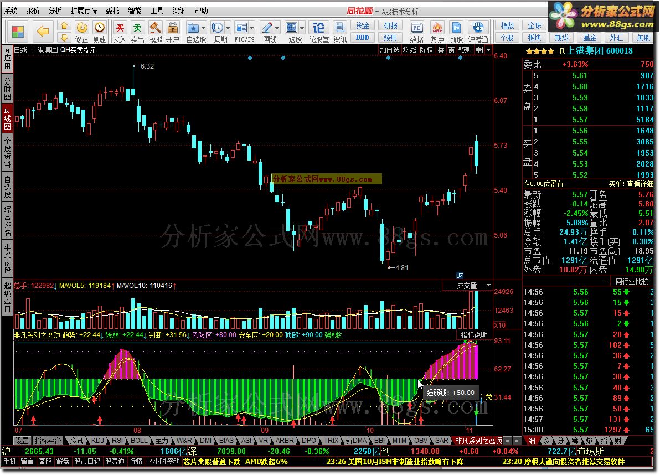The width and height of the screenshot is (660, 475).
Task: Click the small up arrow icon
Action: 64,26
